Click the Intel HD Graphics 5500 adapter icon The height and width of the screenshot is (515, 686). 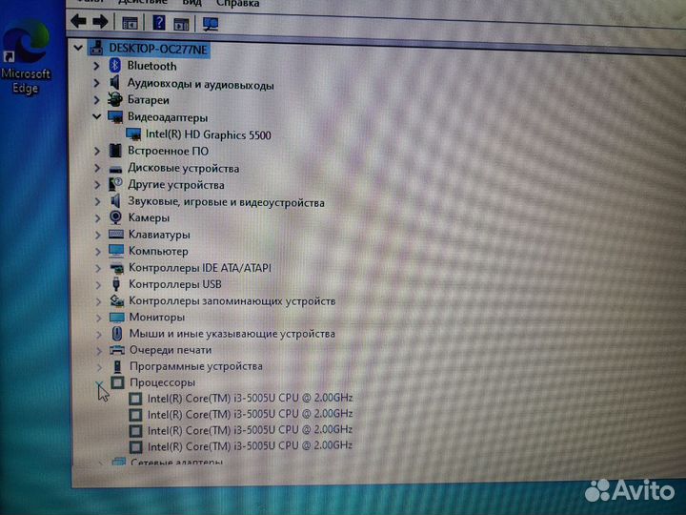(x=133, y=134)
